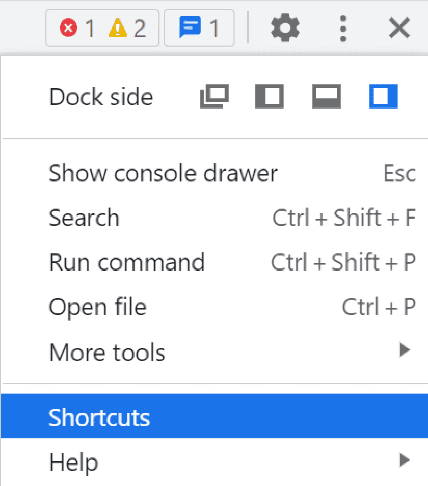Select Open file menu entry

(x=215, y=307)
